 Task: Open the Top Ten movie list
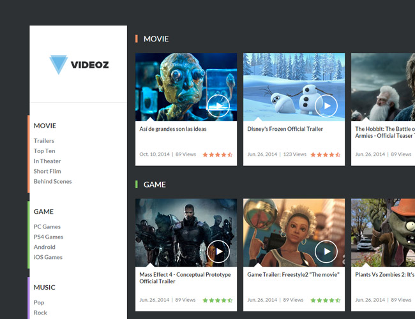tap(45, 151)
